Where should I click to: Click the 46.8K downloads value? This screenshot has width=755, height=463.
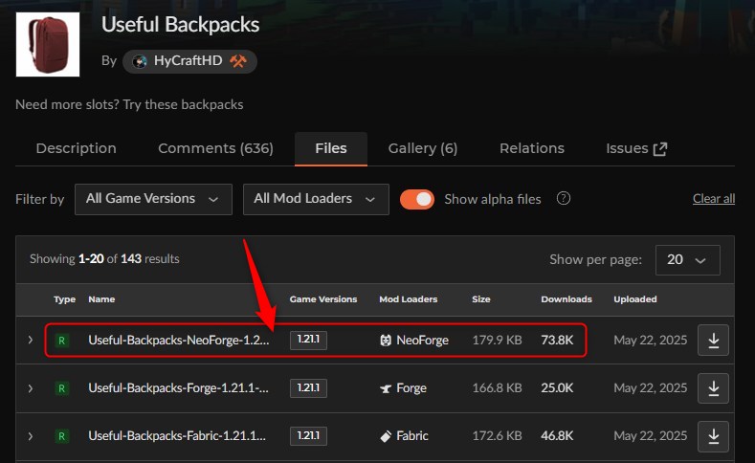557,436
